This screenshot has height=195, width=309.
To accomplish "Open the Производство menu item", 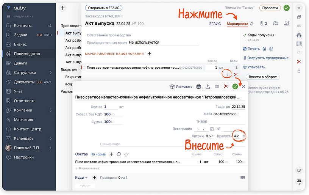I will (x=27, y=54).
